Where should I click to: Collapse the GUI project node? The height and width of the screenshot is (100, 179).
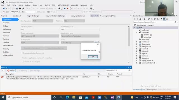tap(135, 28)
